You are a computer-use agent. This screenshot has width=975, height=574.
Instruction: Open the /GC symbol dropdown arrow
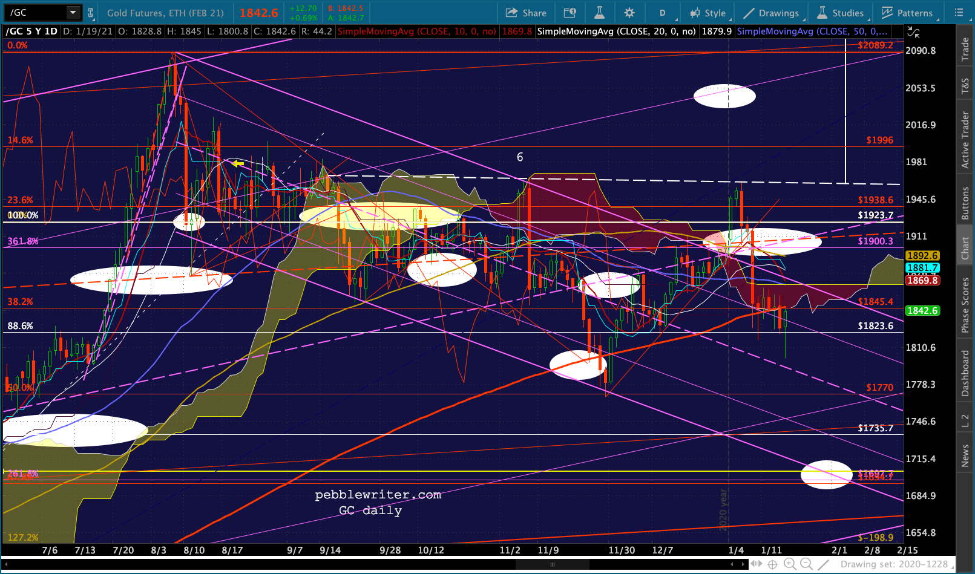[73, 13]
